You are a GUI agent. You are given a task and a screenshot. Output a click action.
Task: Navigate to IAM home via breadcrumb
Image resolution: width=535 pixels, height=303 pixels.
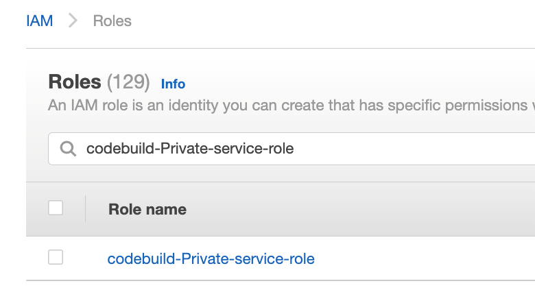pos(40,21)
